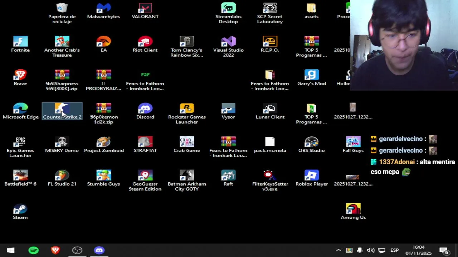This screenshot has width=458, height=257.
Task: Select the STRAFTAT game icon
Action: tap(145, 145)
